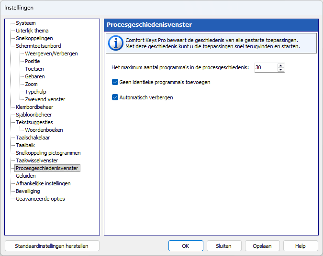The width and height of the screenshot is (323, 256).
Task: Open Help from bottom button
Action: (x=301, y=246)
